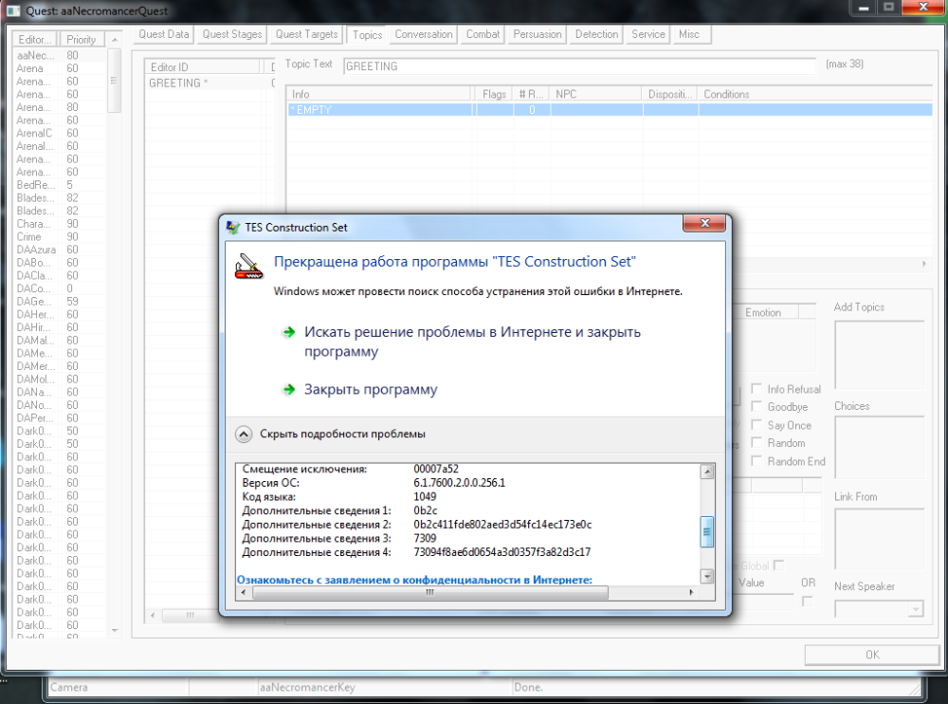Select the Chara... quest row
The height and width of the screenshot is (704, 948).
tap(59, 223)
